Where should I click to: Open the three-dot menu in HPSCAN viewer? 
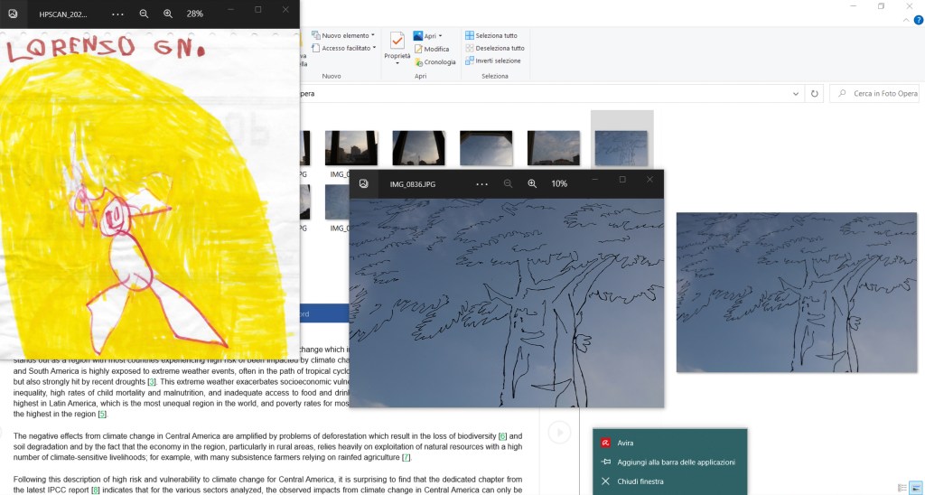117,14
